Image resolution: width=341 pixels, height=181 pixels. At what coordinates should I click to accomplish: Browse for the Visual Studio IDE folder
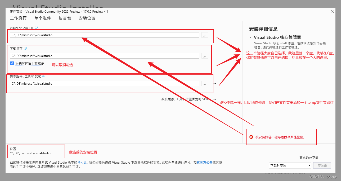coord(205,35)
